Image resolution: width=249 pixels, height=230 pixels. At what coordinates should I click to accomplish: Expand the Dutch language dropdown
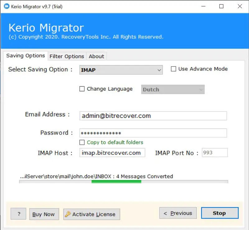(x=173, y=90)
